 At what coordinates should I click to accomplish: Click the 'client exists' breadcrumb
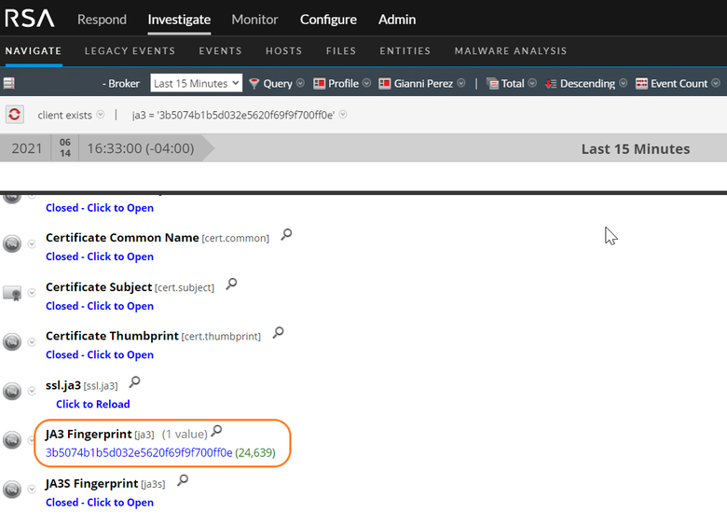[x=65, y=115]
